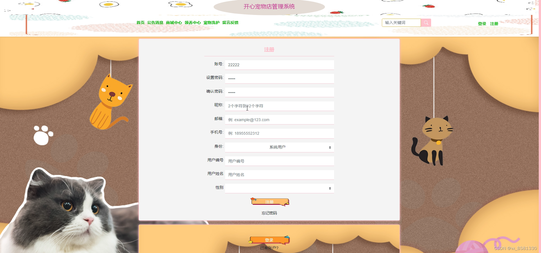Click the 邮箱 email input field
The width and height of the screenshot is (541, 253).
tap(280, 119)
